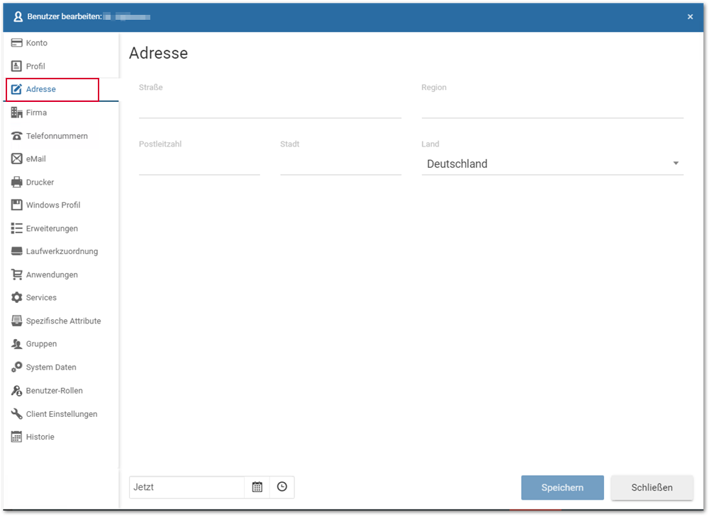Open Laufwerkzuordnung section
709x516 pixels.
(x=60, y=251)
